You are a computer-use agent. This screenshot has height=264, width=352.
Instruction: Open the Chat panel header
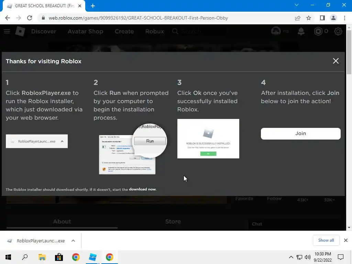(x=257, y=224)
